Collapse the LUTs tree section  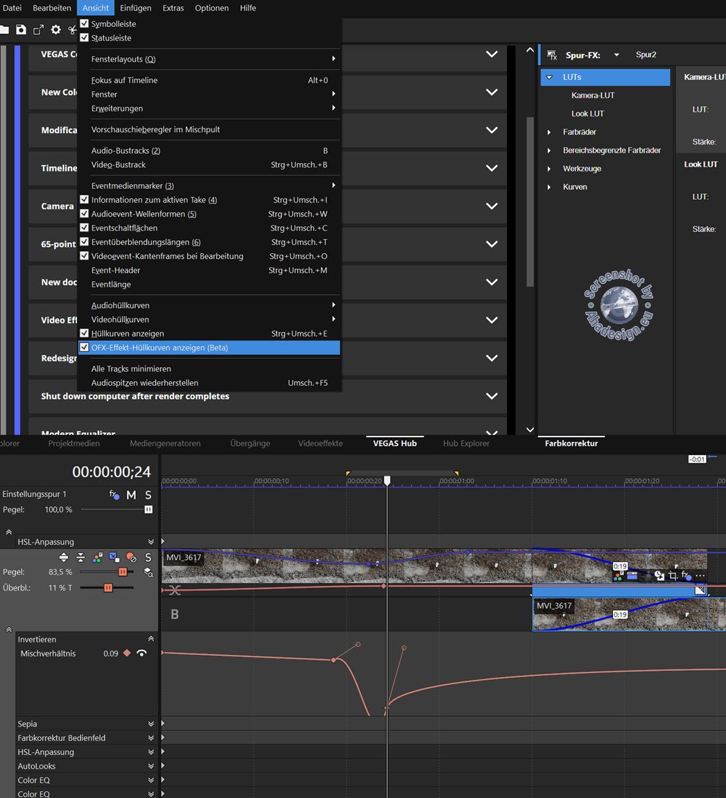[549, 77]
